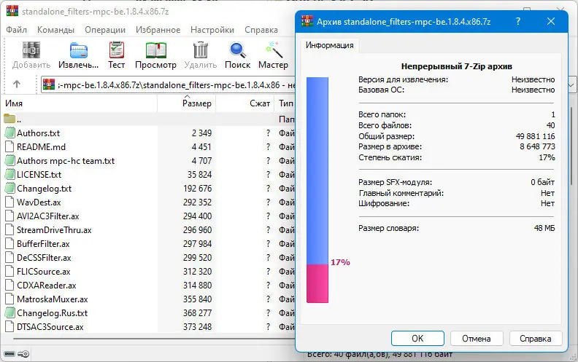Open the Файл menu
The height and width of the screenshot is (362, 578).
(x=16, y=30)
